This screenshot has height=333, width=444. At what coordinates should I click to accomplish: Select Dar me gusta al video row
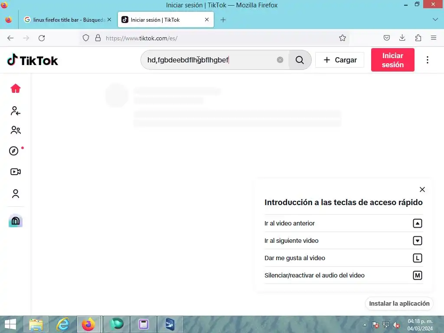click(343, 258)
